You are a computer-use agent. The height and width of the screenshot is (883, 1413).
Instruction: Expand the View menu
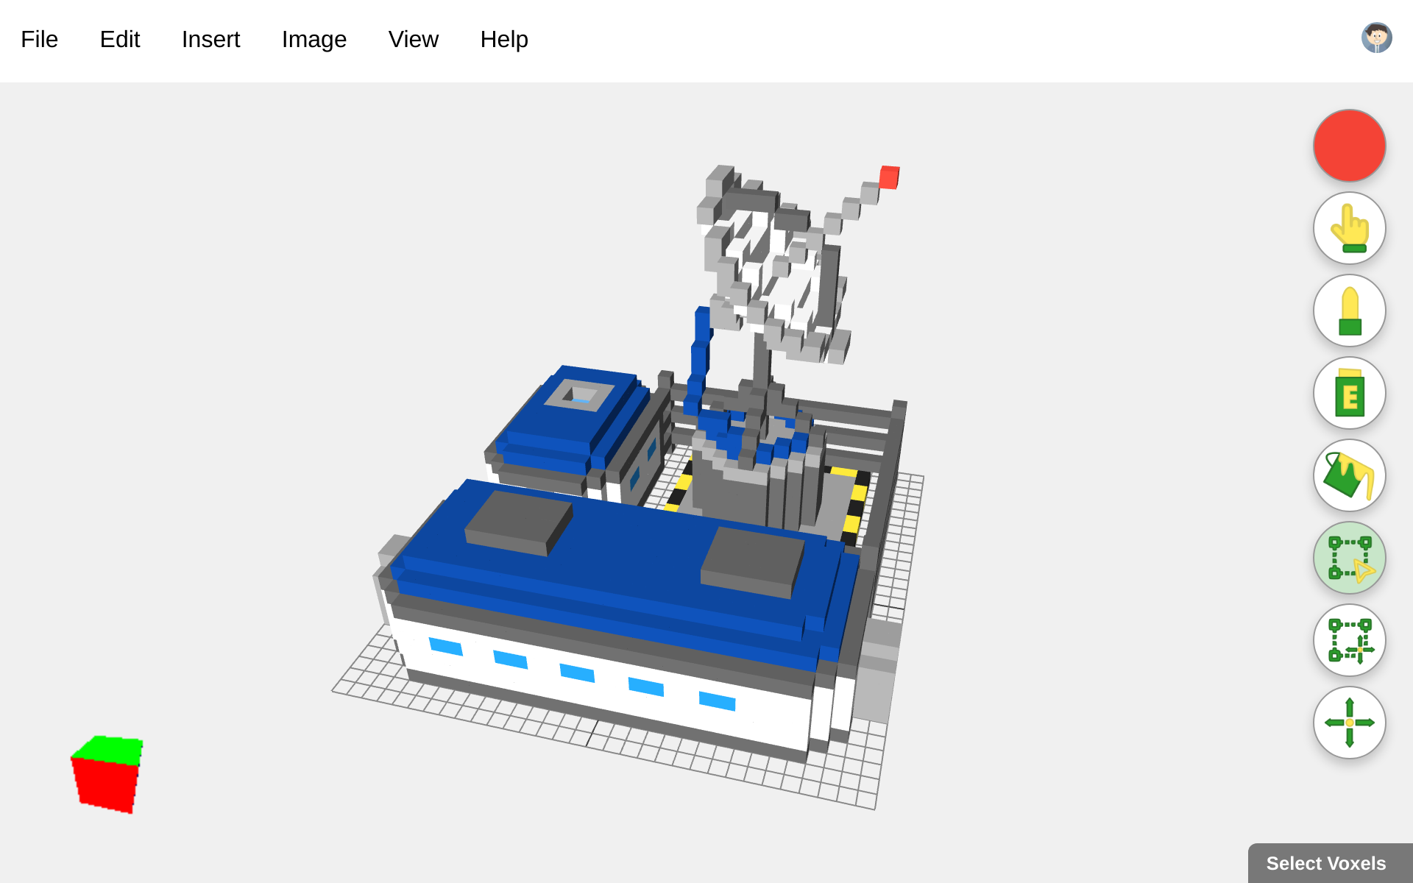click(x=413, y=39)
